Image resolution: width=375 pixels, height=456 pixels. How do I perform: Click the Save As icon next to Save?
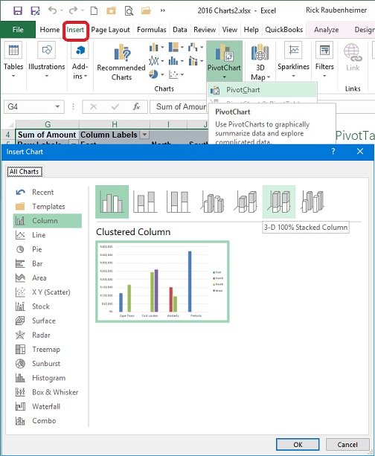pos(35,11)
